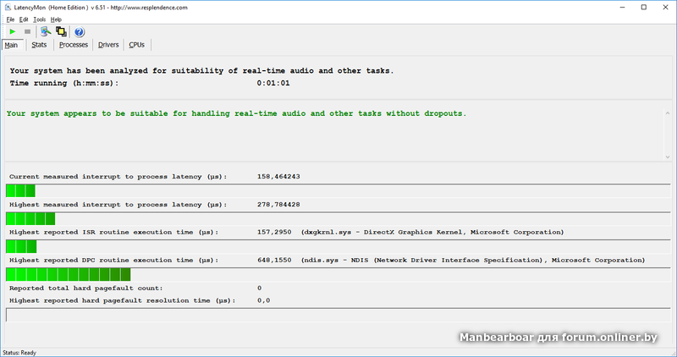Open help via the blue question mark icon
Image resolution: width=677 pixels, height=357 pixels.
80,31
